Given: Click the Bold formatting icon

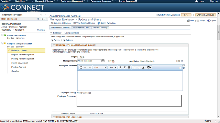Looking at the screenshot, I should point(120,68).
